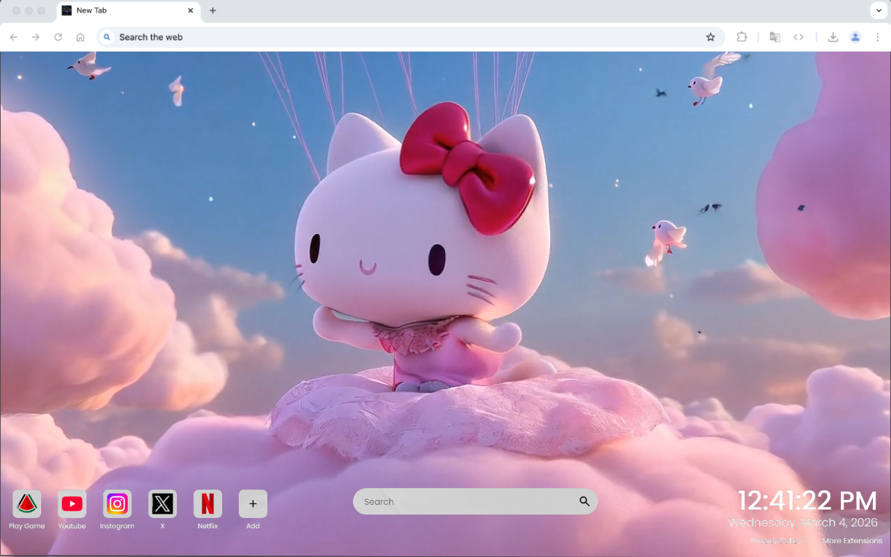Open the translate extension icon
The image size is (891, 557).
click(775, 37)
